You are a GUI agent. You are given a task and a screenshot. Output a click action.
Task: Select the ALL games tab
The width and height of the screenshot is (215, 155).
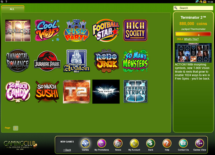click(13, 9)
